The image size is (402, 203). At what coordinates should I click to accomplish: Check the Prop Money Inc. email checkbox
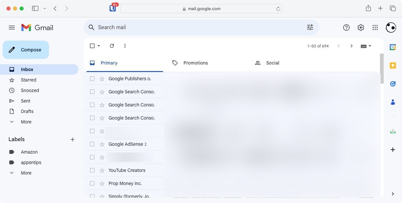click(x=92, y=183)
